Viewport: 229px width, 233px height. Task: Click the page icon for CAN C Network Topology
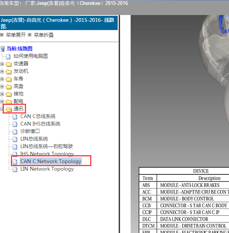(x=15, y=162)
